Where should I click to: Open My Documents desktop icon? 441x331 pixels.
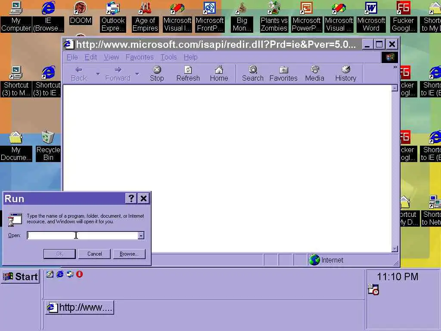click(x=16, y=146)
